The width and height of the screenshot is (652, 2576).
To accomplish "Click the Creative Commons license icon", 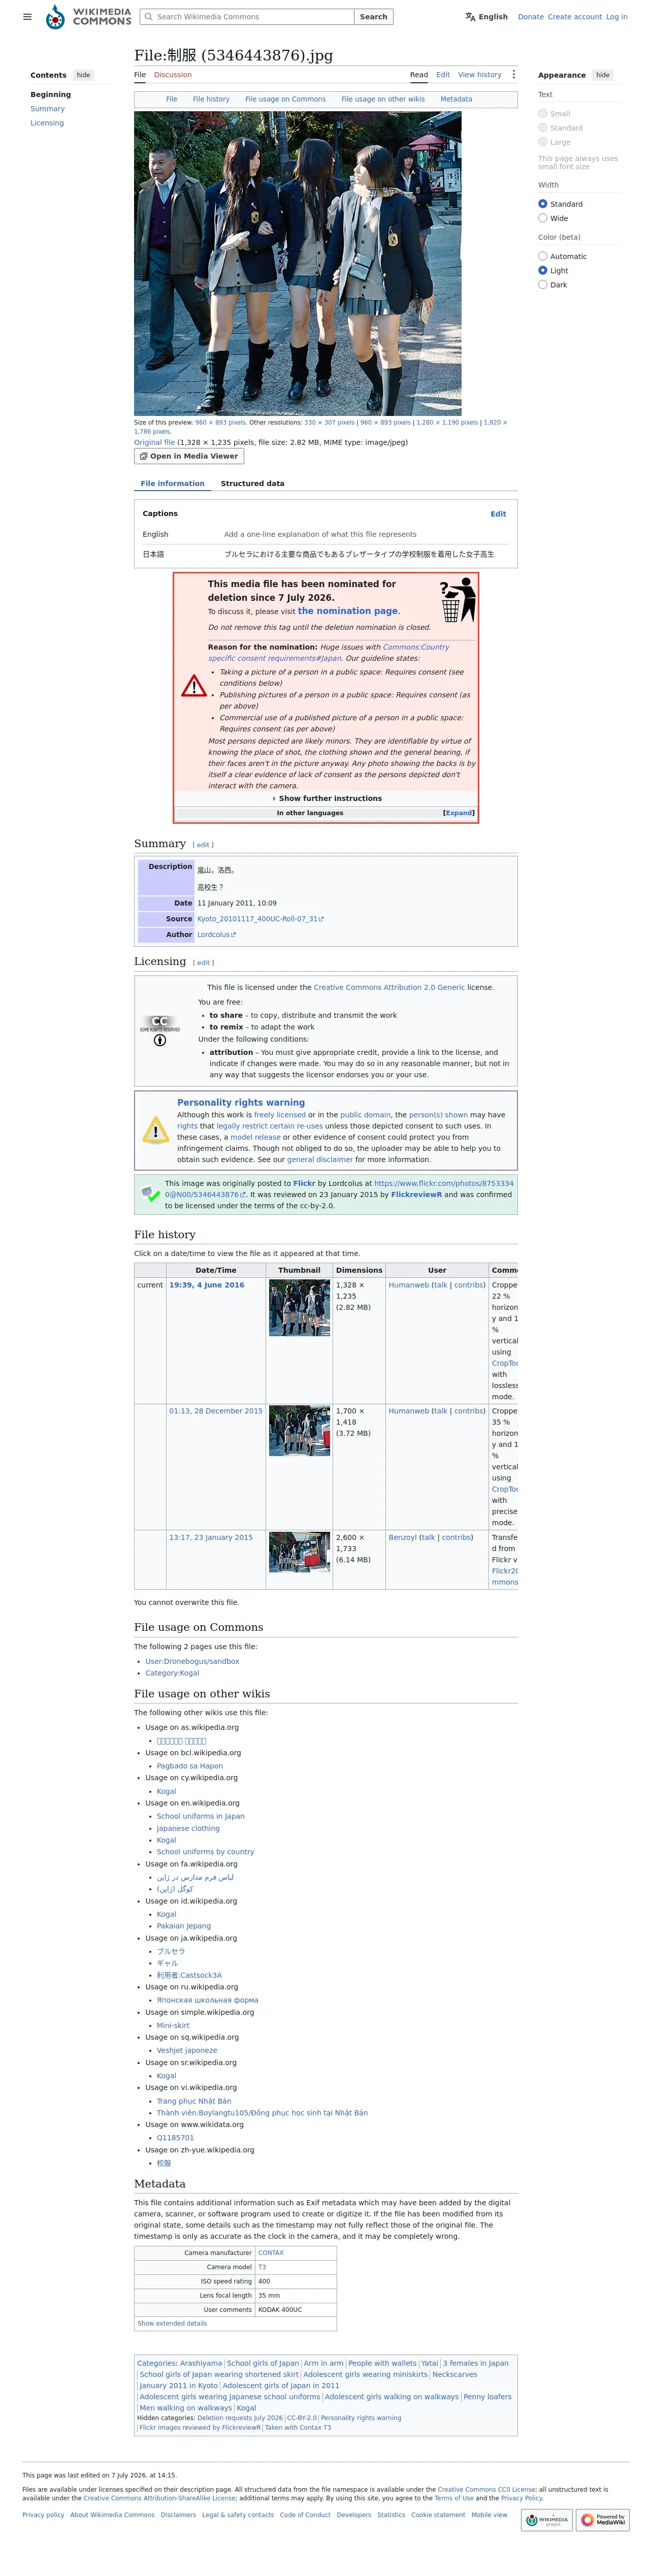I will [160, 1023].
